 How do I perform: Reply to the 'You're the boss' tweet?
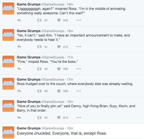[x=19, y=69]
